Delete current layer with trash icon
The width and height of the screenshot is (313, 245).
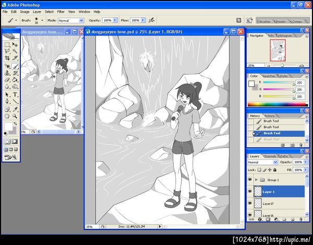[301, 219]
